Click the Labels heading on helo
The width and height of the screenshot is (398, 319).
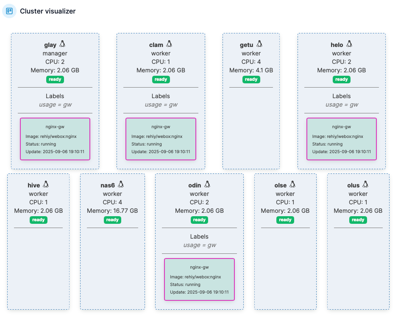341,96
